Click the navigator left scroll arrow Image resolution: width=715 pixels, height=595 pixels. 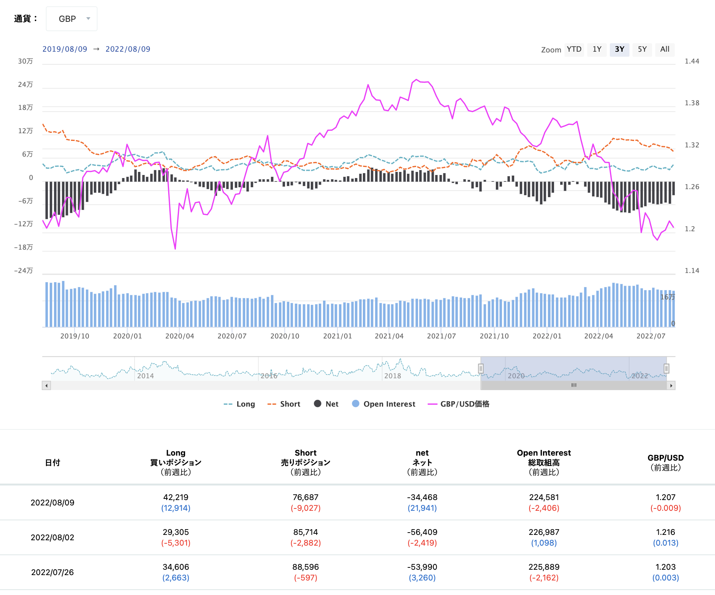pos(46,386)
